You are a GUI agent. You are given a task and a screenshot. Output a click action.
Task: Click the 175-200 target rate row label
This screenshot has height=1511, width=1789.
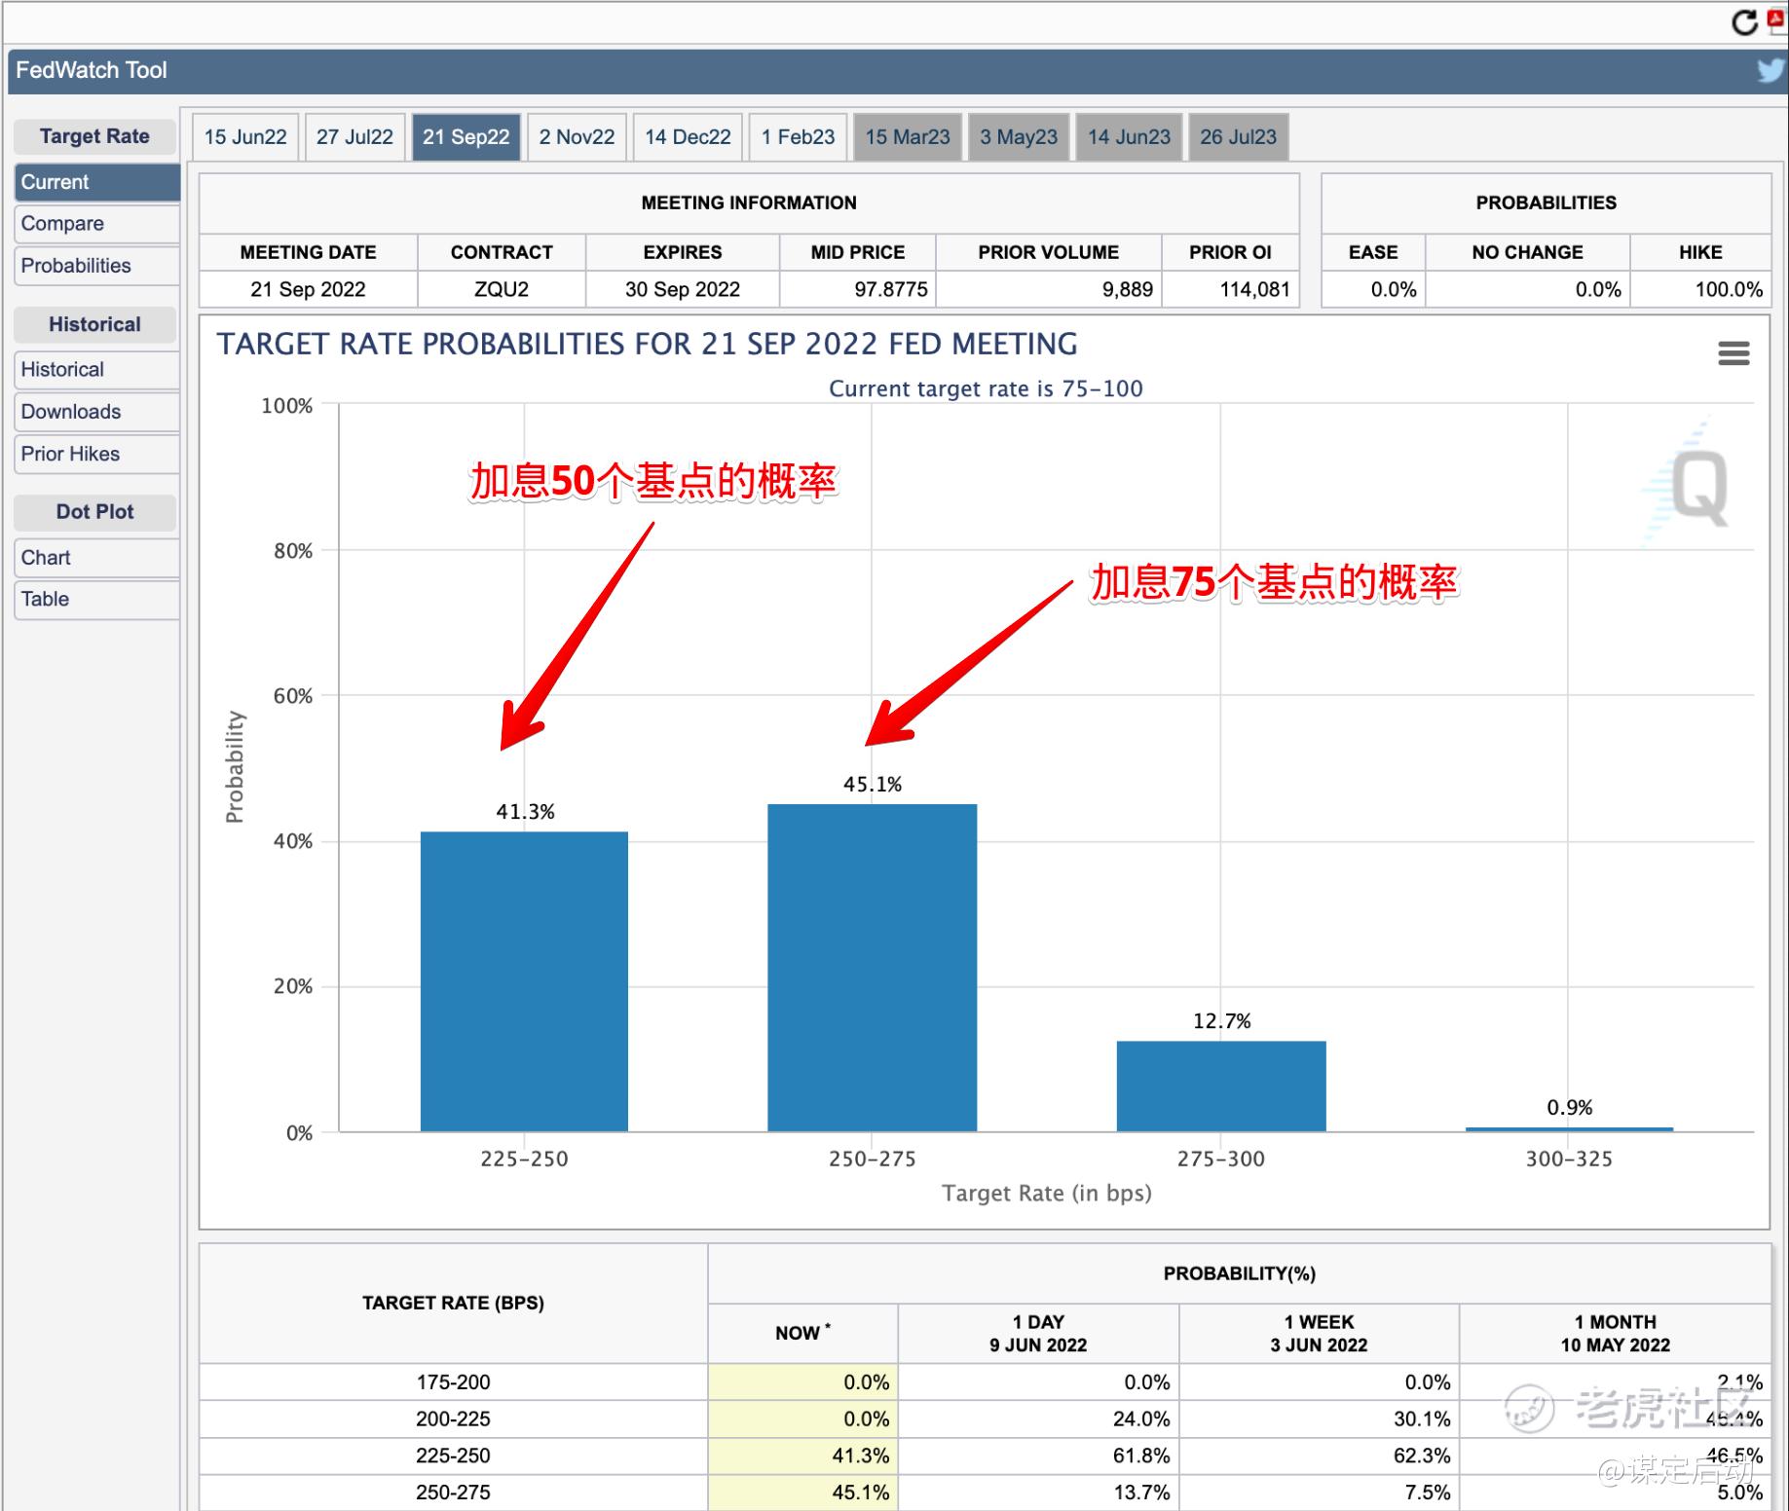click(453, 1382)
